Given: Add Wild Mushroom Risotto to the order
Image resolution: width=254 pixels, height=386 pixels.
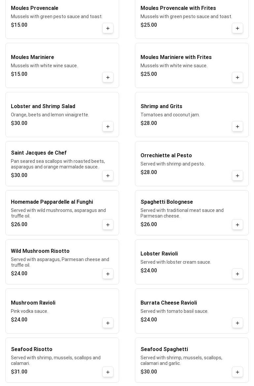Looking at the screenshot, I should click(108, 274).
